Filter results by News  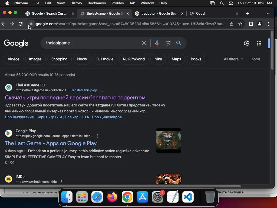coord(82,59)
